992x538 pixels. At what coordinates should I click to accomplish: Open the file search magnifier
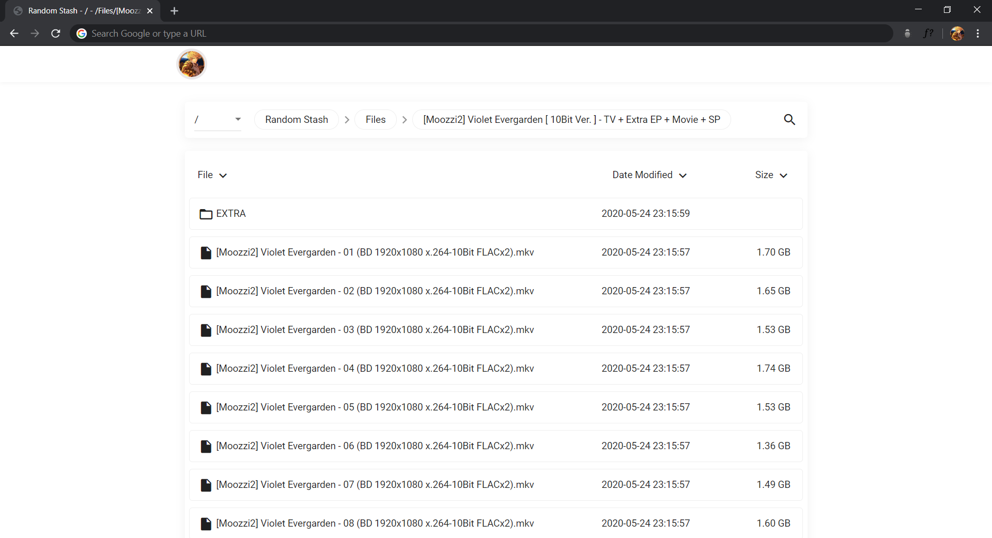point(789,120)
